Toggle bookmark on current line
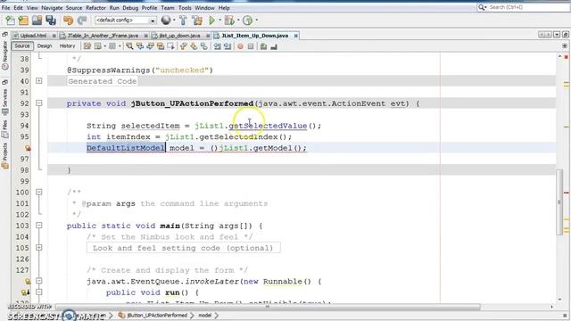The width and height of the screenshot is (571, 321). [x=204, y=46]
